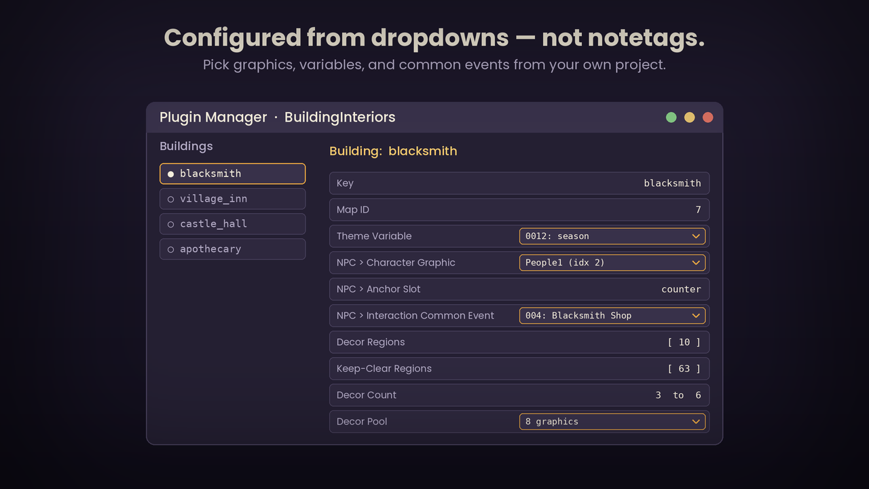Click the Key field value blacksmith
Screen dimensions: 869x489
coord(672,183)
